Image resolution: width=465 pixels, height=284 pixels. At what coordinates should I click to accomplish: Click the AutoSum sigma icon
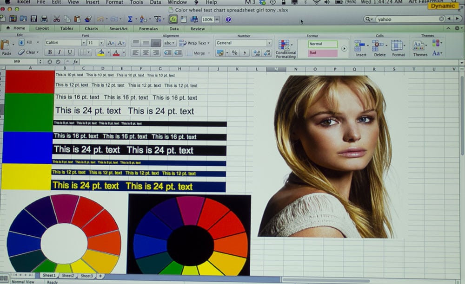click(x=130, y=19)
